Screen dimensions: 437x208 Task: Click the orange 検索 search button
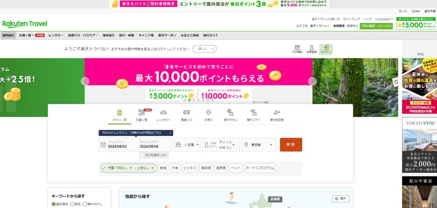click(291, 145)
